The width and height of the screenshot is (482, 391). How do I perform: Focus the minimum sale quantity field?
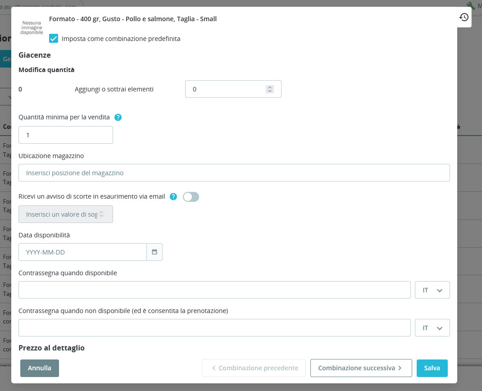click(x=66, y=135)
